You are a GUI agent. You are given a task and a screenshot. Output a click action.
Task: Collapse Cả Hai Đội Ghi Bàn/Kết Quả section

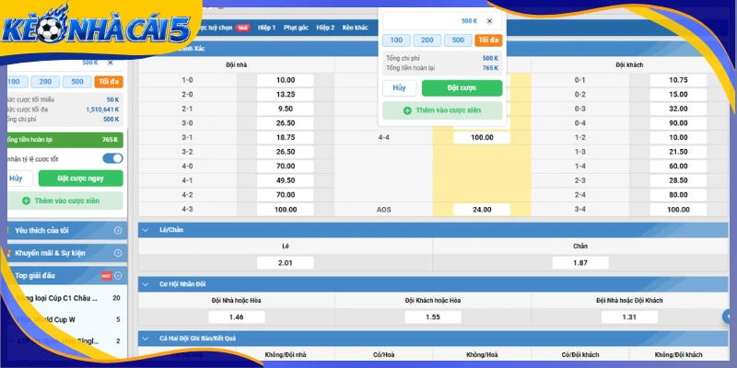146,338
